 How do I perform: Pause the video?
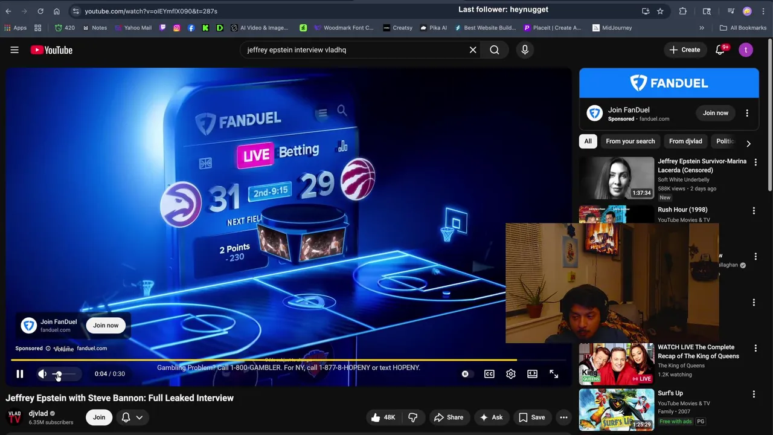point(19,374)
